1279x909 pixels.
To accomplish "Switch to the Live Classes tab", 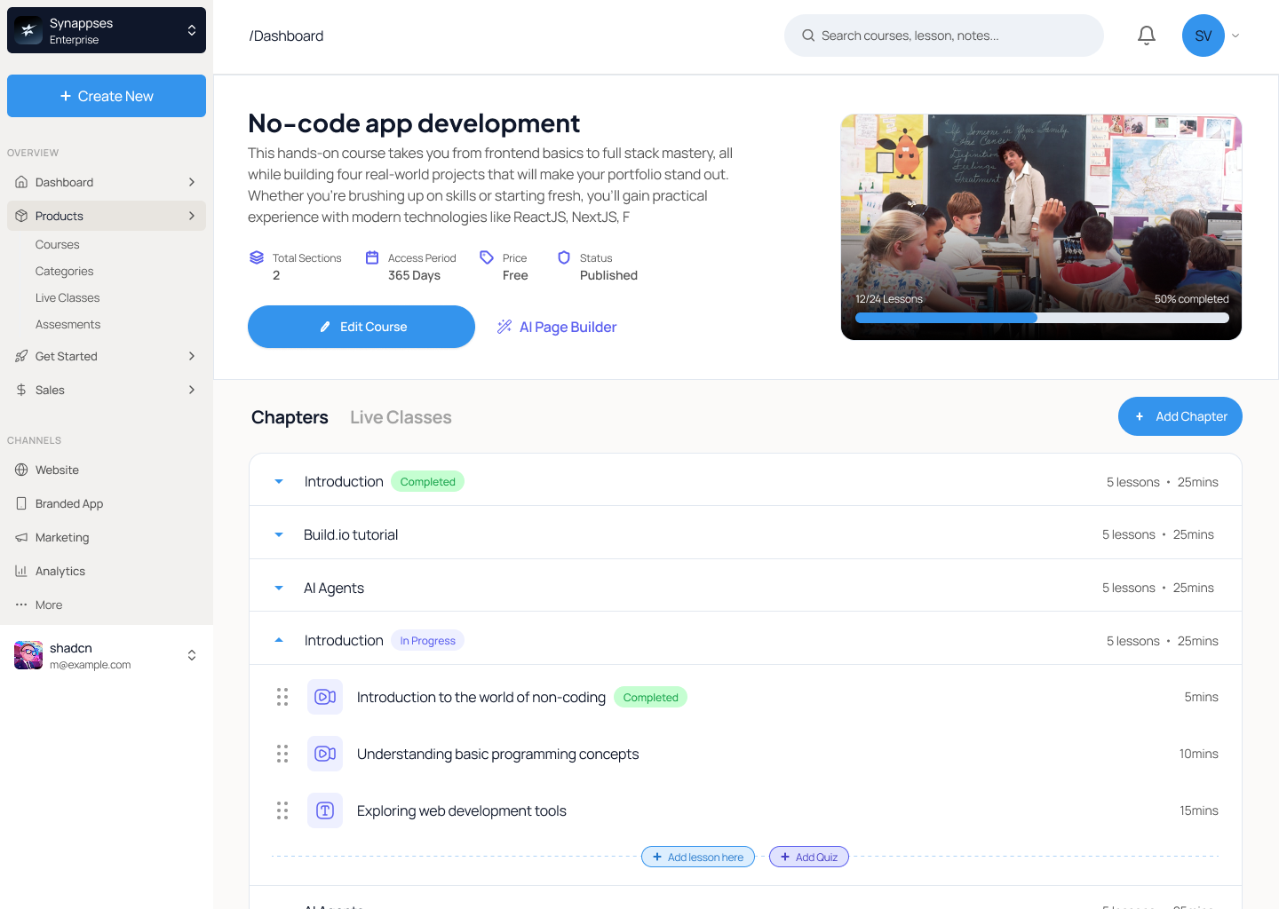I will pos(401,417).
